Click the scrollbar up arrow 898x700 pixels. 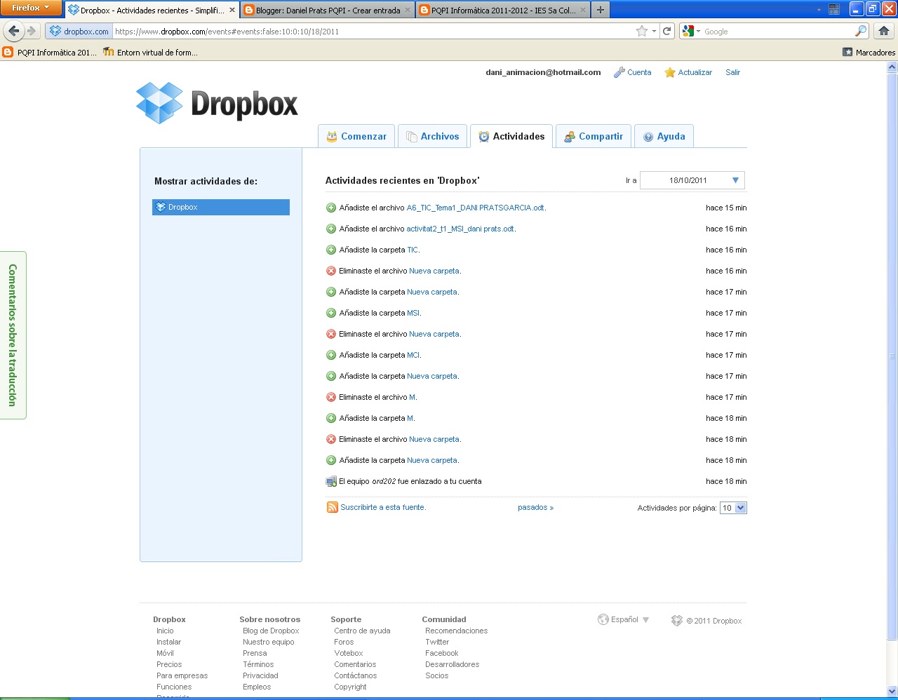click(892, 67)
